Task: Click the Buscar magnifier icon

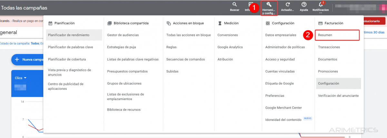Action: pyautogui.click(x=234, y=5)
